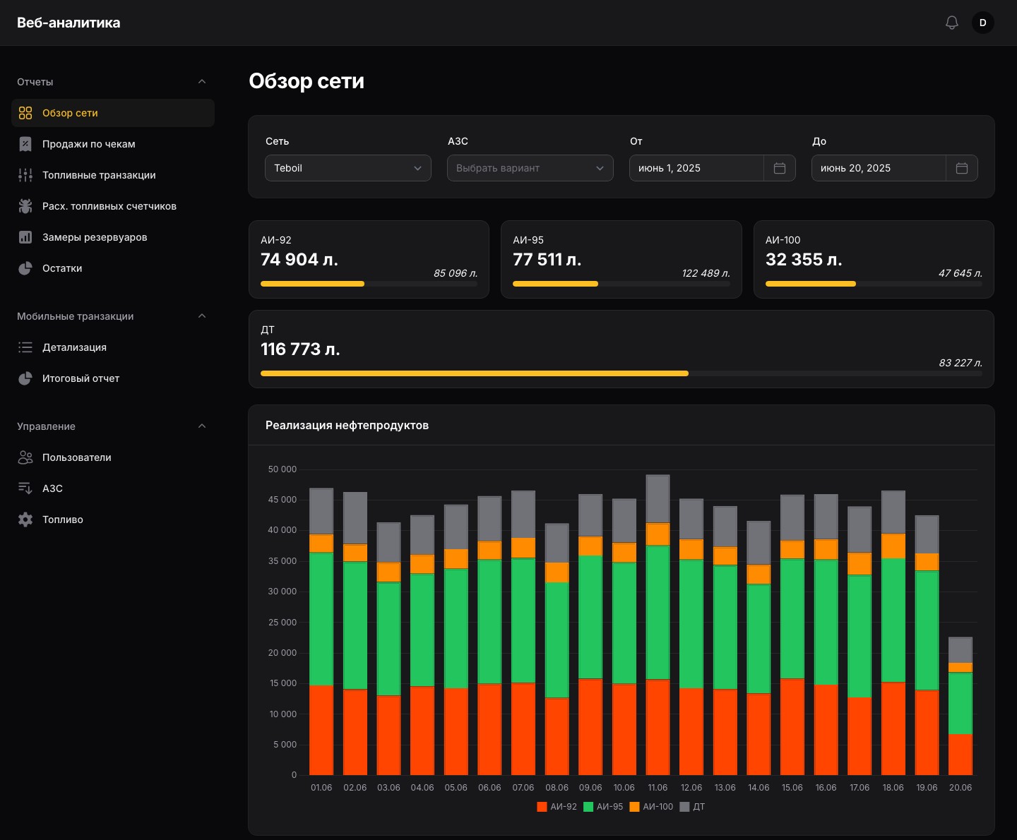Open Замеры резервуаров page
Image resolution: width=1017 pixels, height=840 pixels.
coord(113,237)
